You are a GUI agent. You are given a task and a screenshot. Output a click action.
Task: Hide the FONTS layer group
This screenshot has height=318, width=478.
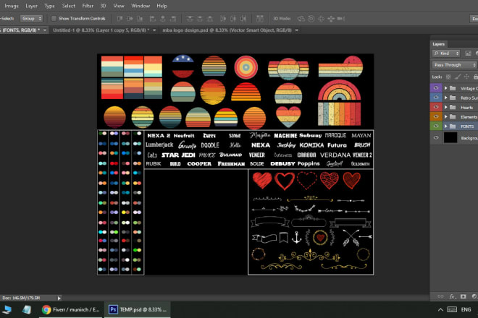pos(436,126)
